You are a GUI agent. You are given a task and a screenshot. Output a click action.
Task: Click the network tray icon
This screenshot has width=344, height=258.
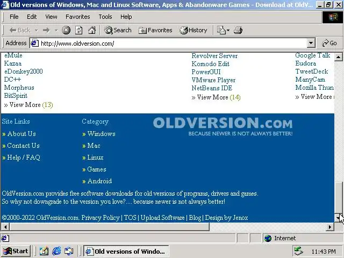pyautogui.click(x=299, y=251)
